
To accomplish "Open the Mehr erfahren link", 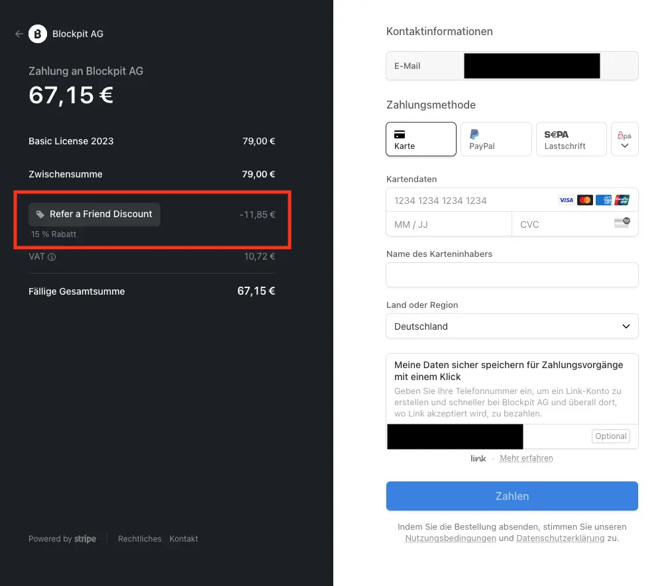I will click(526, 458).
